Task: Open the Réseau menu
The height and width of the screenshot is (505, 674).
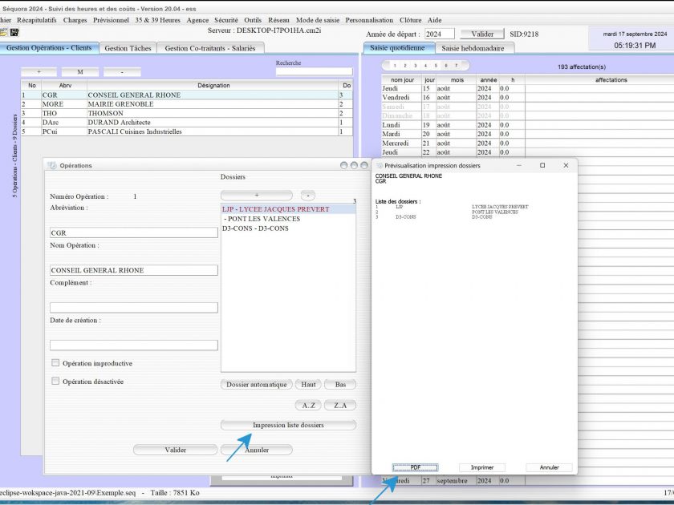Action: coord(278,20)
